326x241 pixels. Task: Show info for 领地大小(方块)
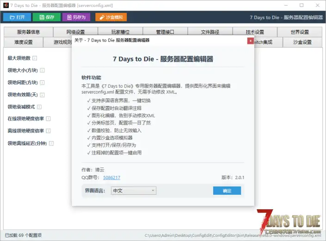(x=42, y=70)
